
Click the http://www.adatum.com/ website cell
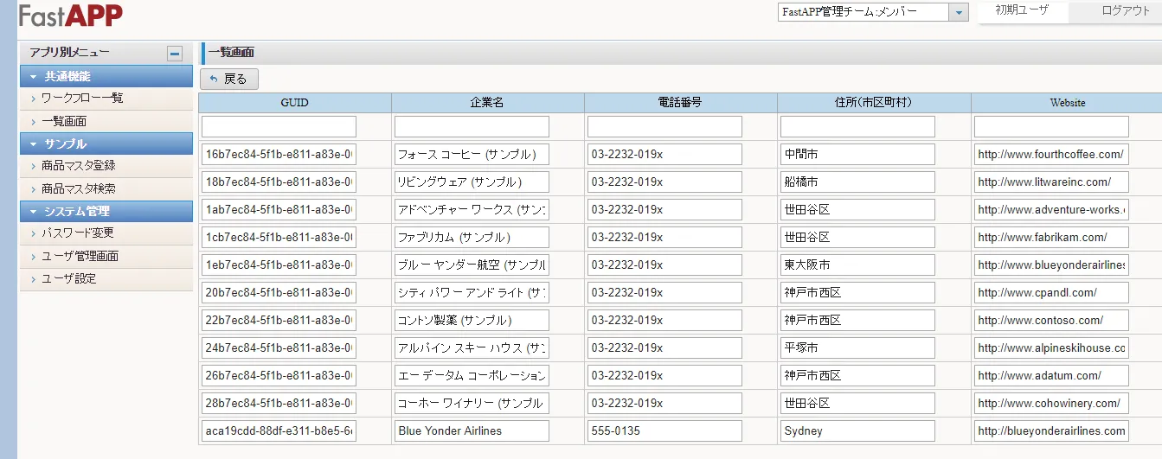pyautogui.click(x=1051, y=376)
